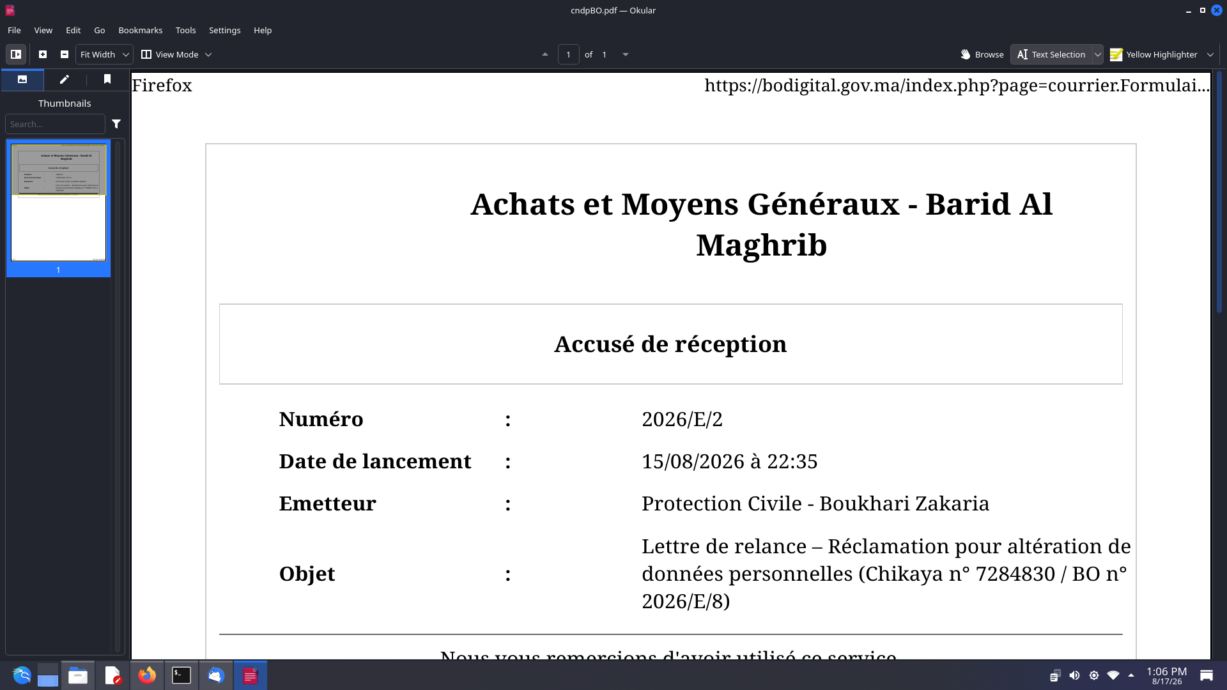This screenshot has width=1227, height=690.
Task: Click the Okular taskbar icon
Action: click(250, 675)
